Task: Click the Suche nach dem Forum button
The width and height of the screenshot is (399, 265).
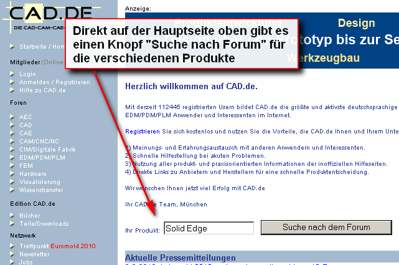Action: (x=326, y=228)
